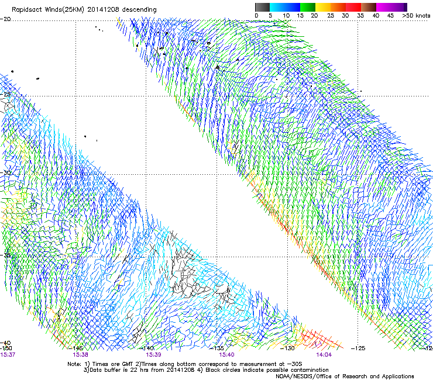Click the magenta 40-45 knots legend swatch

point(384,7)
